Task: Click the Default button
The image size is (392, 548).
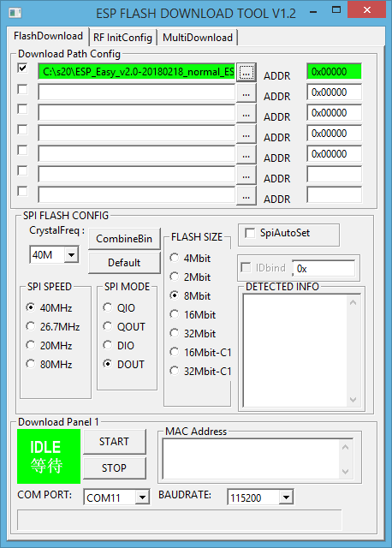Action: point(124,263)
